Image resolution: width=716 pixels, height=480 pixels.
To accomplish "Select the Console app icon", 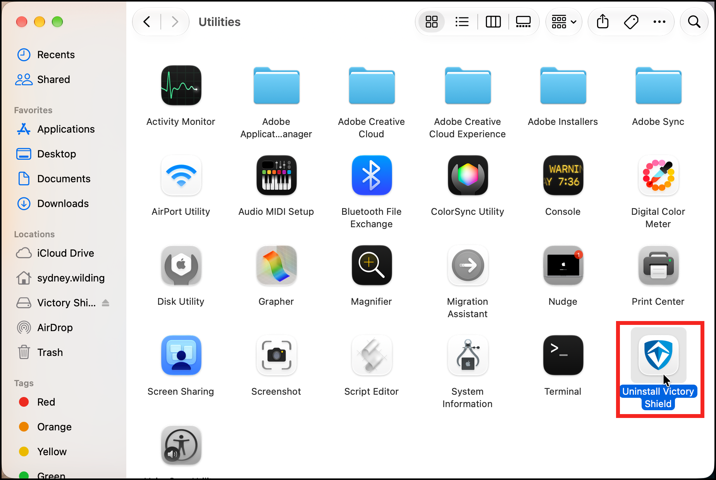I will point(563,175).
